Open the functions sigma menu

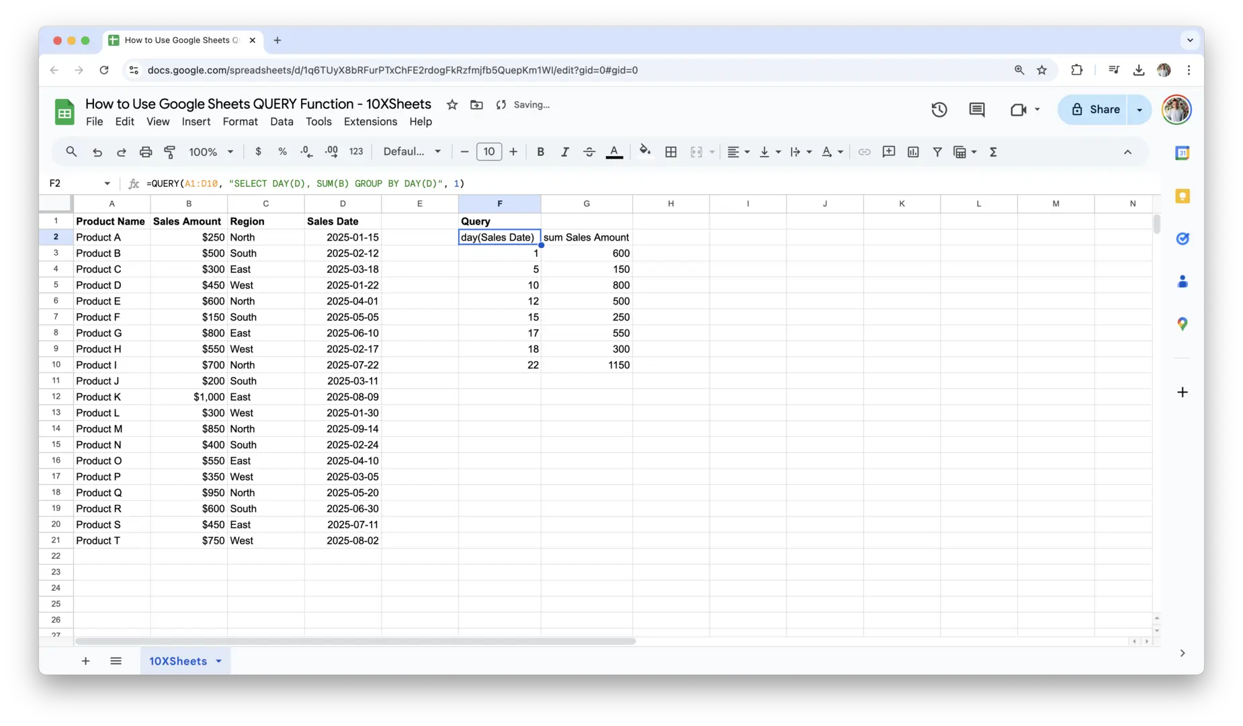tap(993, 152)
